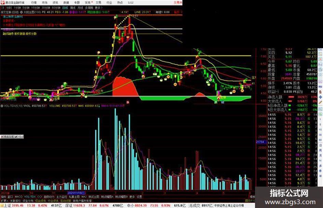
Task: Select the 周线 period tab
Action: [x=73, y=8]
